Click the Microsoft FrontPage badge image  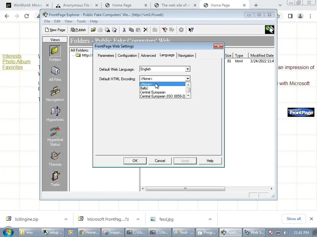pos(301,112)
